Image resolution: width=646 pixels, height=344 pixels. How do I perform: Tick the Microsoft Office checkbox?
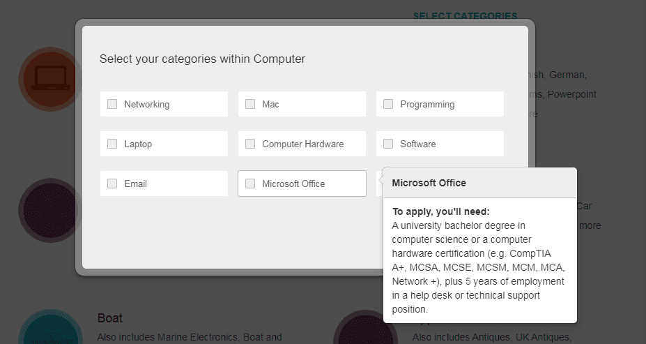tap(250, 183)
